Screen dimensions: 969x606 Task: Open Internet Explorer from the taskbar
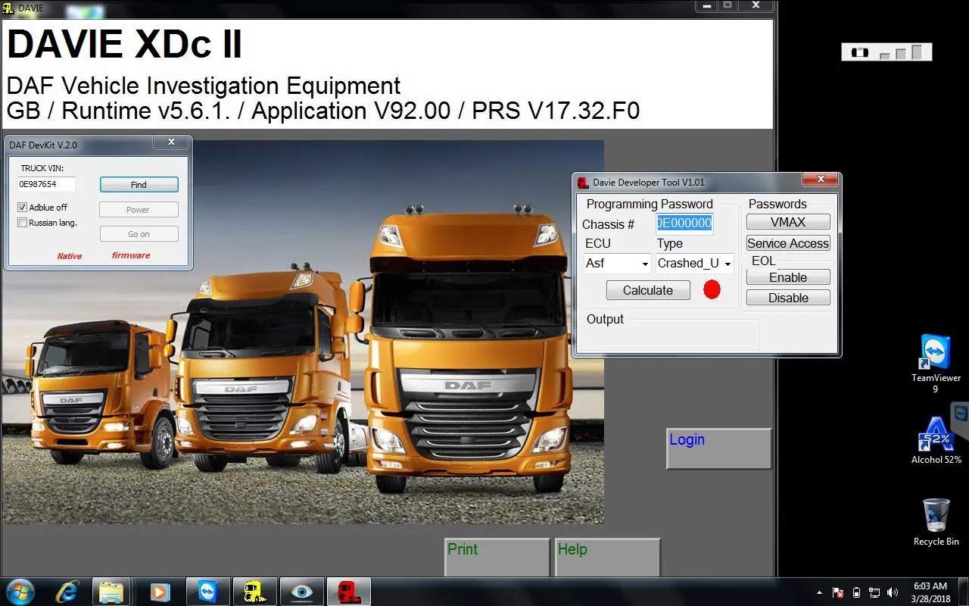click(68, 591)
